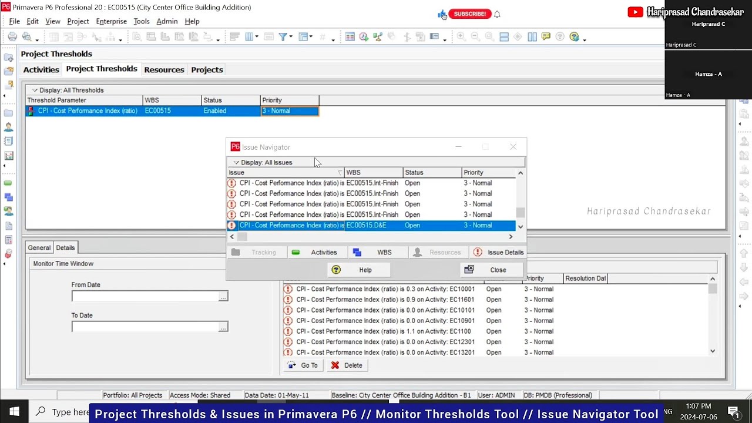Click the add project folder icon in the left sidebar

[x=8, y=58]
